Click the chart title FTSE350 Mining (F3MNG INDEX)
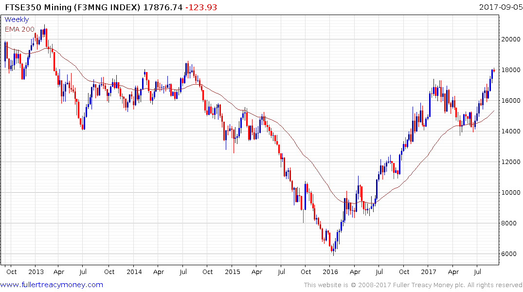This screenshot has width=523, height=292. click(72, 7)
